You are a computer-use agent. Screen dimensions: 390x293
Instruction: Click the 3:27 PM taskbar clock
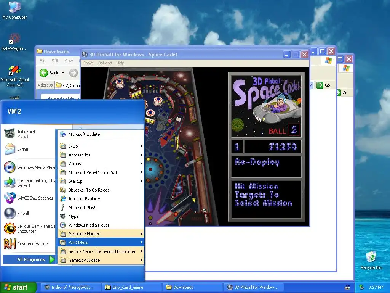pos(376,287)
